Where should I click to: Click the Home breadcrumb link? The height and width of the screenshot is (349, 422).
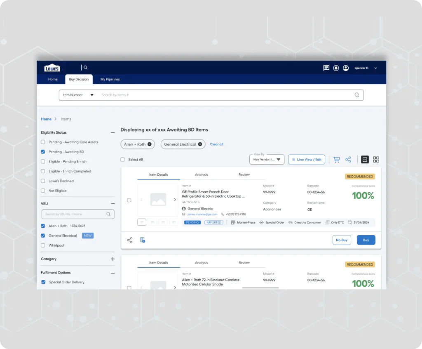point(46,119)
